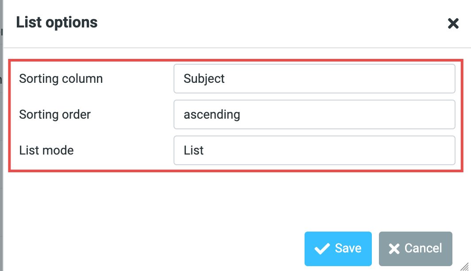Cancel the list options changes
The width and height of the screenshot is (471, 271).
tap(415, 248)
